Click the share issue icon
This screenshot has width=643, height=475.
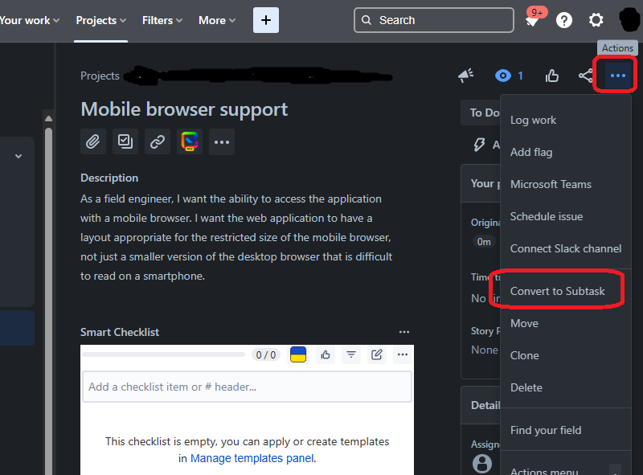point(585,76)
